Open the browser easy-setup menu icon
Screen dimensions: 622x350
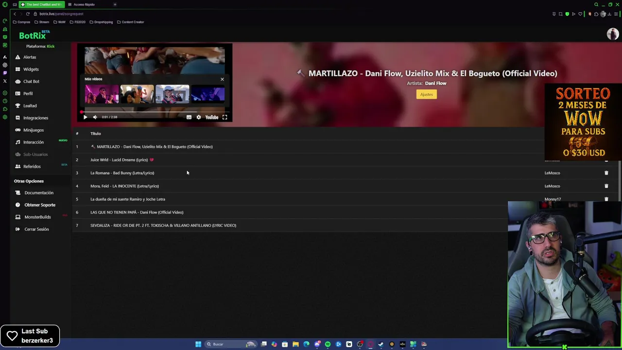[616, 14]
